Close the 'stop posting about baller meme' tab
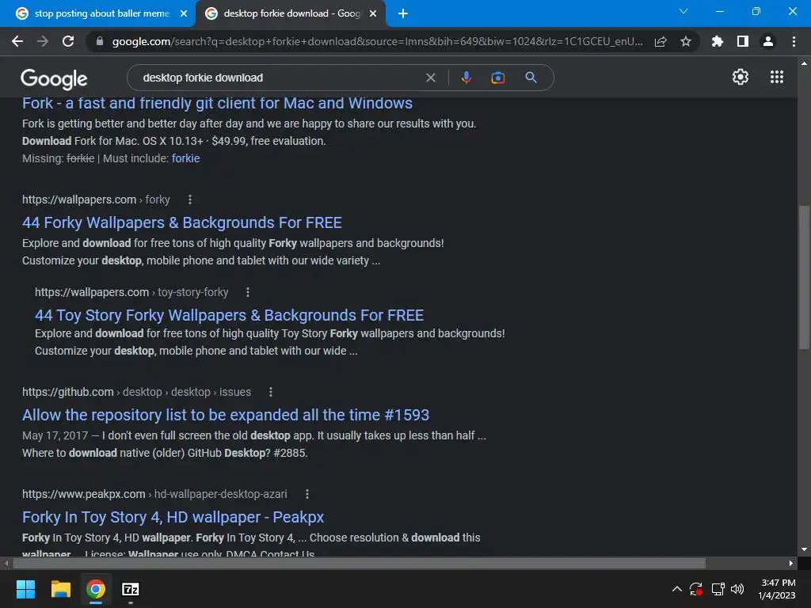811x608 pixels. (184, 13)
